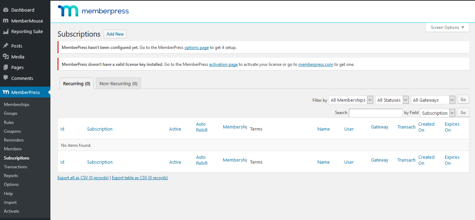The width and height of the screenshot is (475, 220).
Task: Select the Recurring tab
Action: [77, 83]
